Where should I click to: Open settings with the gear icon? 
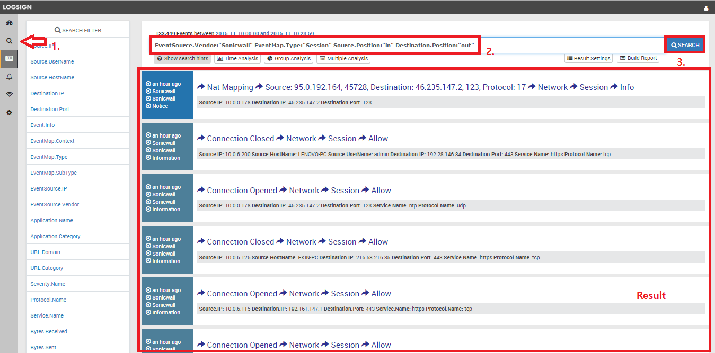9,113
